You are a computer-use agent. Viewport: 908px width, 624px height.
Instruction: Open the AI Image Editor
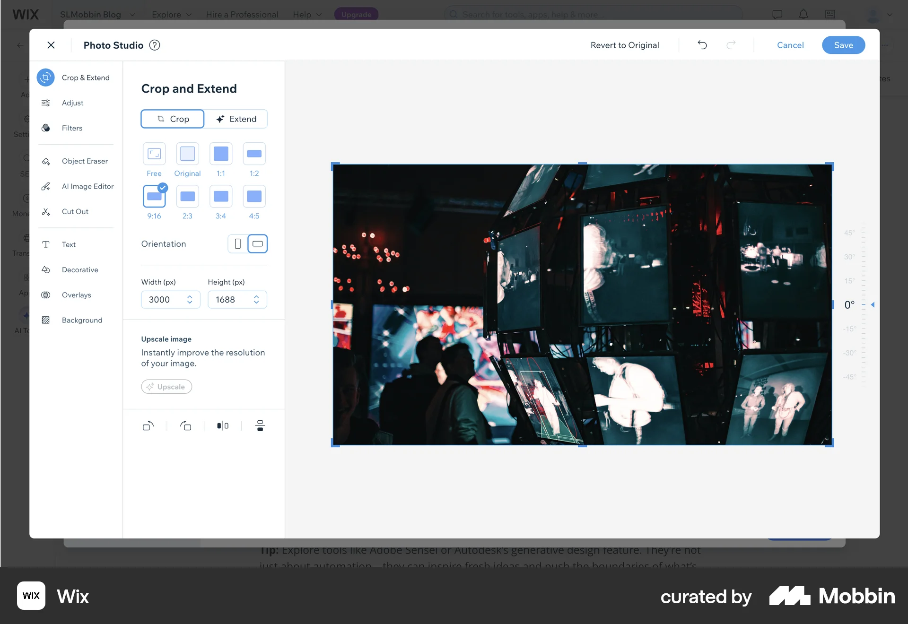tap(87, 186)
